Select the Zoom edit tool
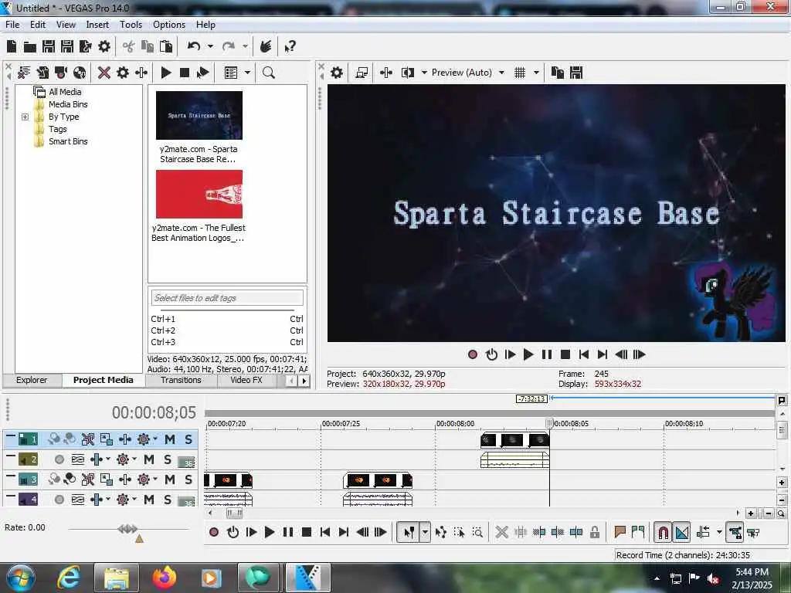Image resolution: width=791 pixels, height=593 pixels. coord(477,532)
